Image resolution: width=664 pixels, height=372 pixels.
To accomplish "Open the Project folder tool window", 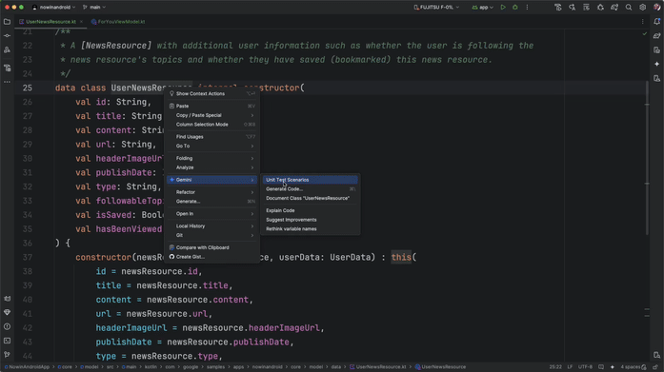I will pyautogui.click(x=8, y=22).
